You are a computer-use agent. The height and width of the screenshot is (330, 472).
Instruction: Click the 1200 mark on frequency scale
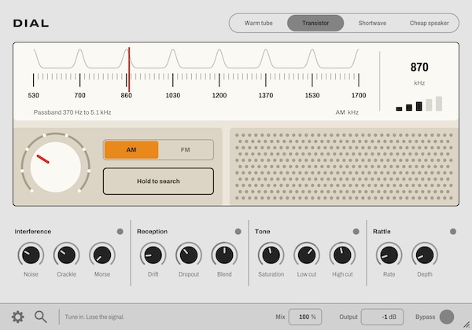point(219,96)
